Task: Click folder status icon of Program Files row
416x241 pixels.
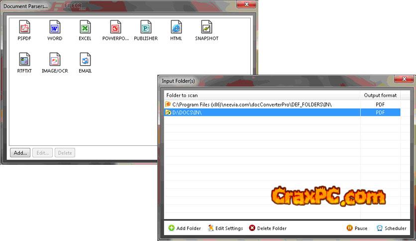Action: click(x=168, y=104)
